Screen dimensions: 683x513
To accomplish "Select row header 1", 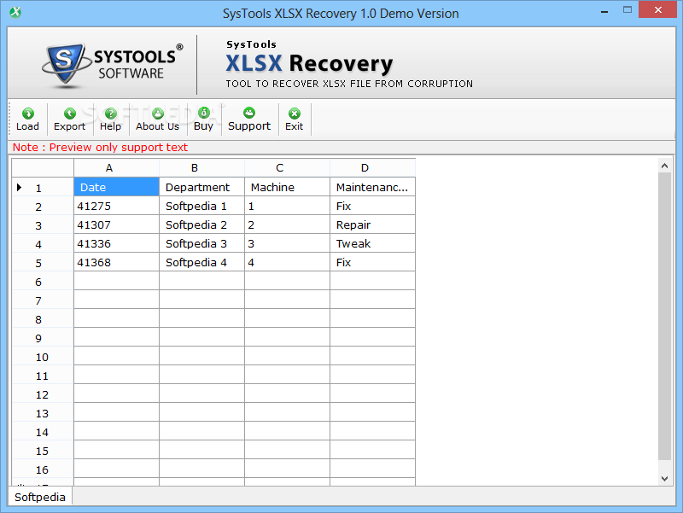I will tap(42, 187).
